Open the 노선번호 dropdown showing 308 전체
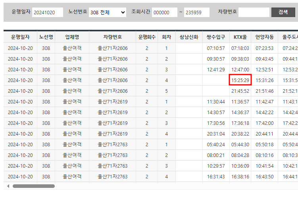This screenshot has height=199, width=298. [x=107, y=12]
